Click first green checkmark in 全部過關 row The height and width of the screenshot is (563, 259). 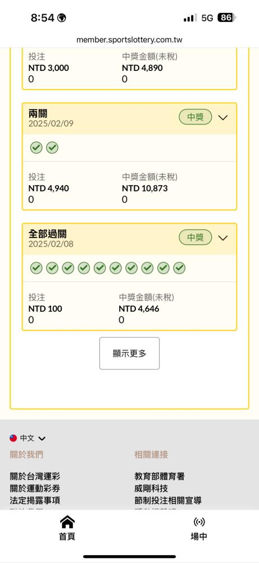click(36, 268)
